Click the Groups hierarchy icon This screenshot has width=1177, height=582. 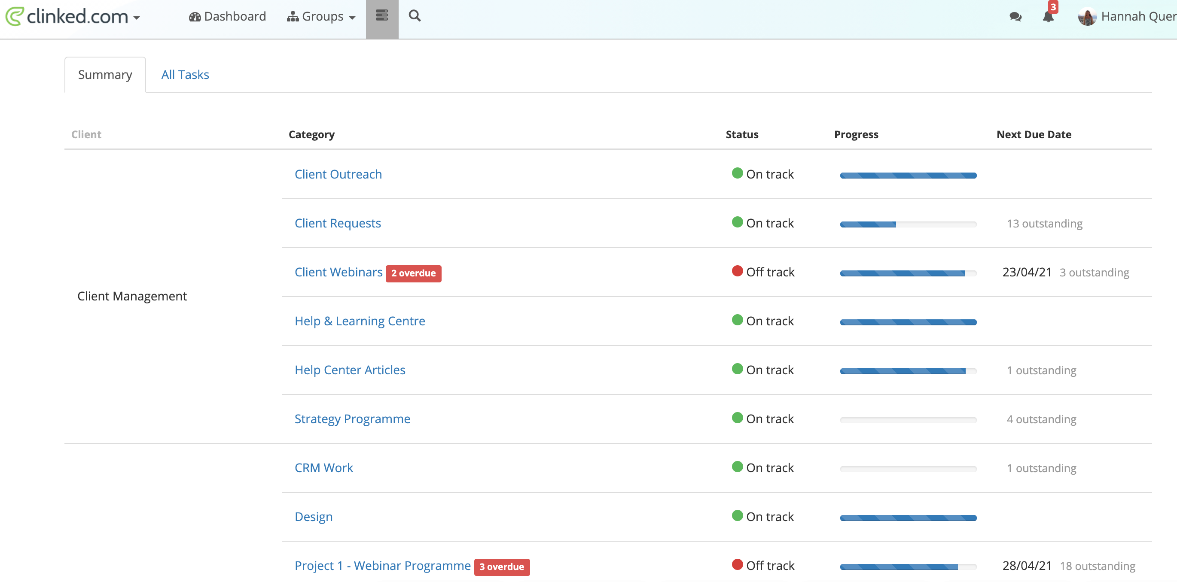[293, 17]
